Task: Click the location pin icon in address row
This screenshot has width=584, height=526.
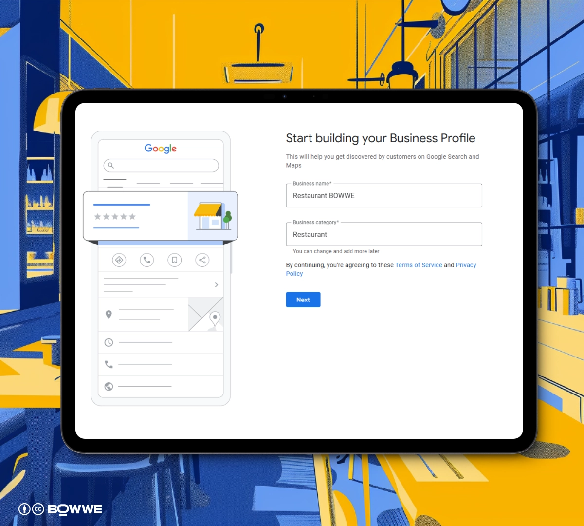Action: 109,315
